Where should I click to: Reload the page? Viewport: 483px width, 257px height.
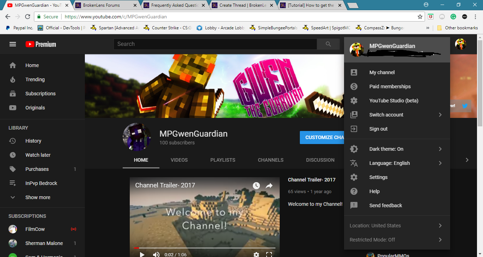tap(28, 17)
